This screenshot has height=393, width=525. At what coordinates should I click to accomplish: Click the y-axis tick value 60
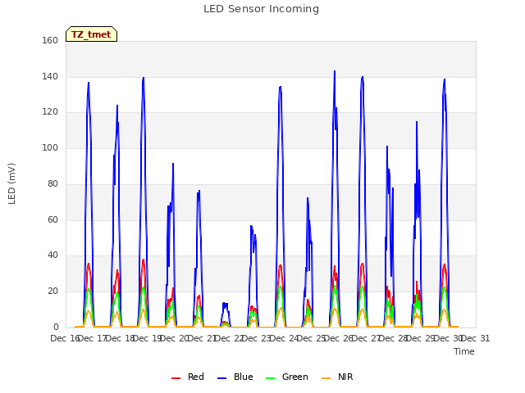pos(52,220)
